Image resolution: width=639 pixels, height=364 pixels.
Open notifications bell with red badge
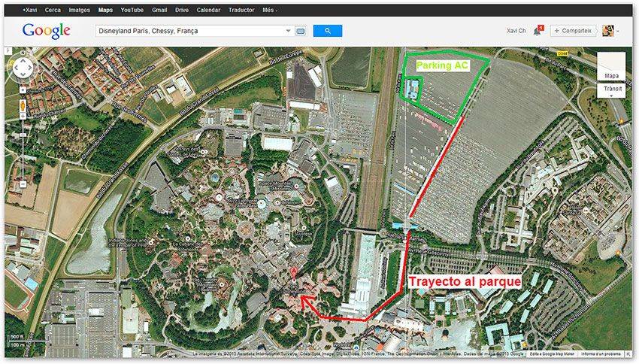[538, 31]
